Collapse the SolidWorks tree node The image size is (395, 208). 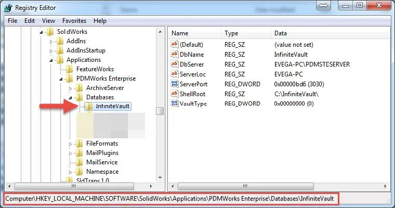[41, 32]
